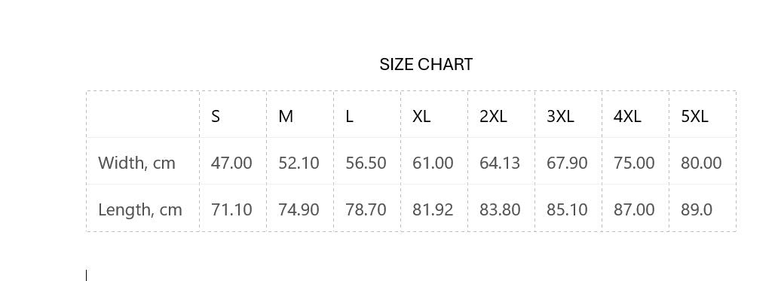Select the S size column header
781x281 pixels.
233,115
